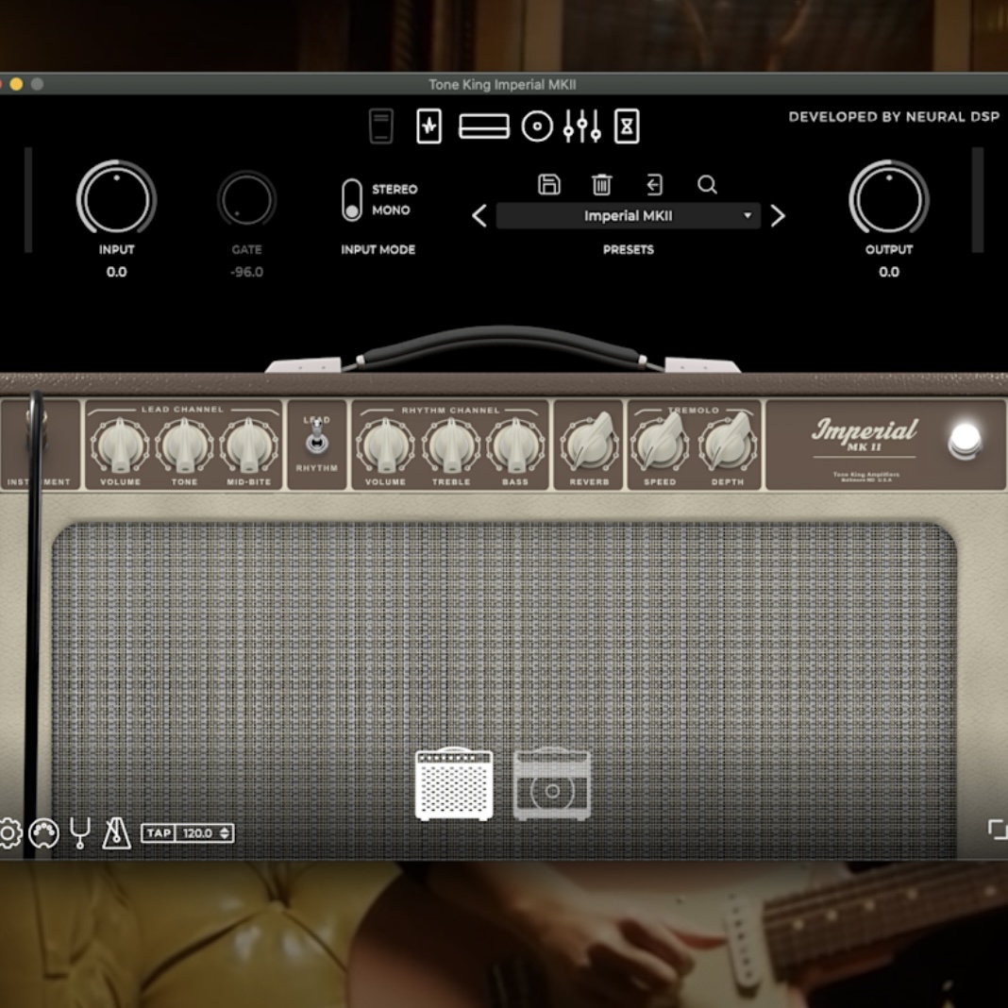
Task: Click the Tremolo SPEED knob
Action: point(660,443)
